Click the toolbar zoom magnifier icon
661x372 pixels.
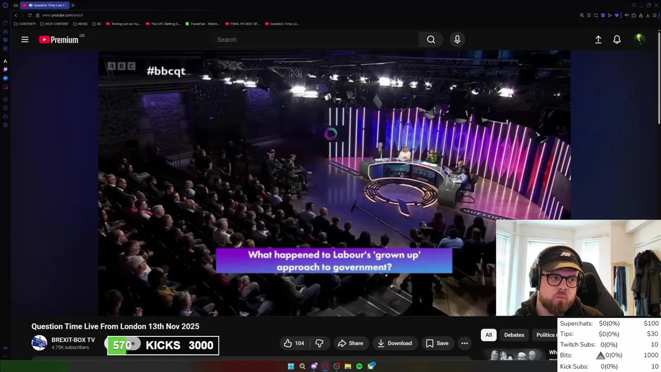pyautogui.click(x=581, y=16)
